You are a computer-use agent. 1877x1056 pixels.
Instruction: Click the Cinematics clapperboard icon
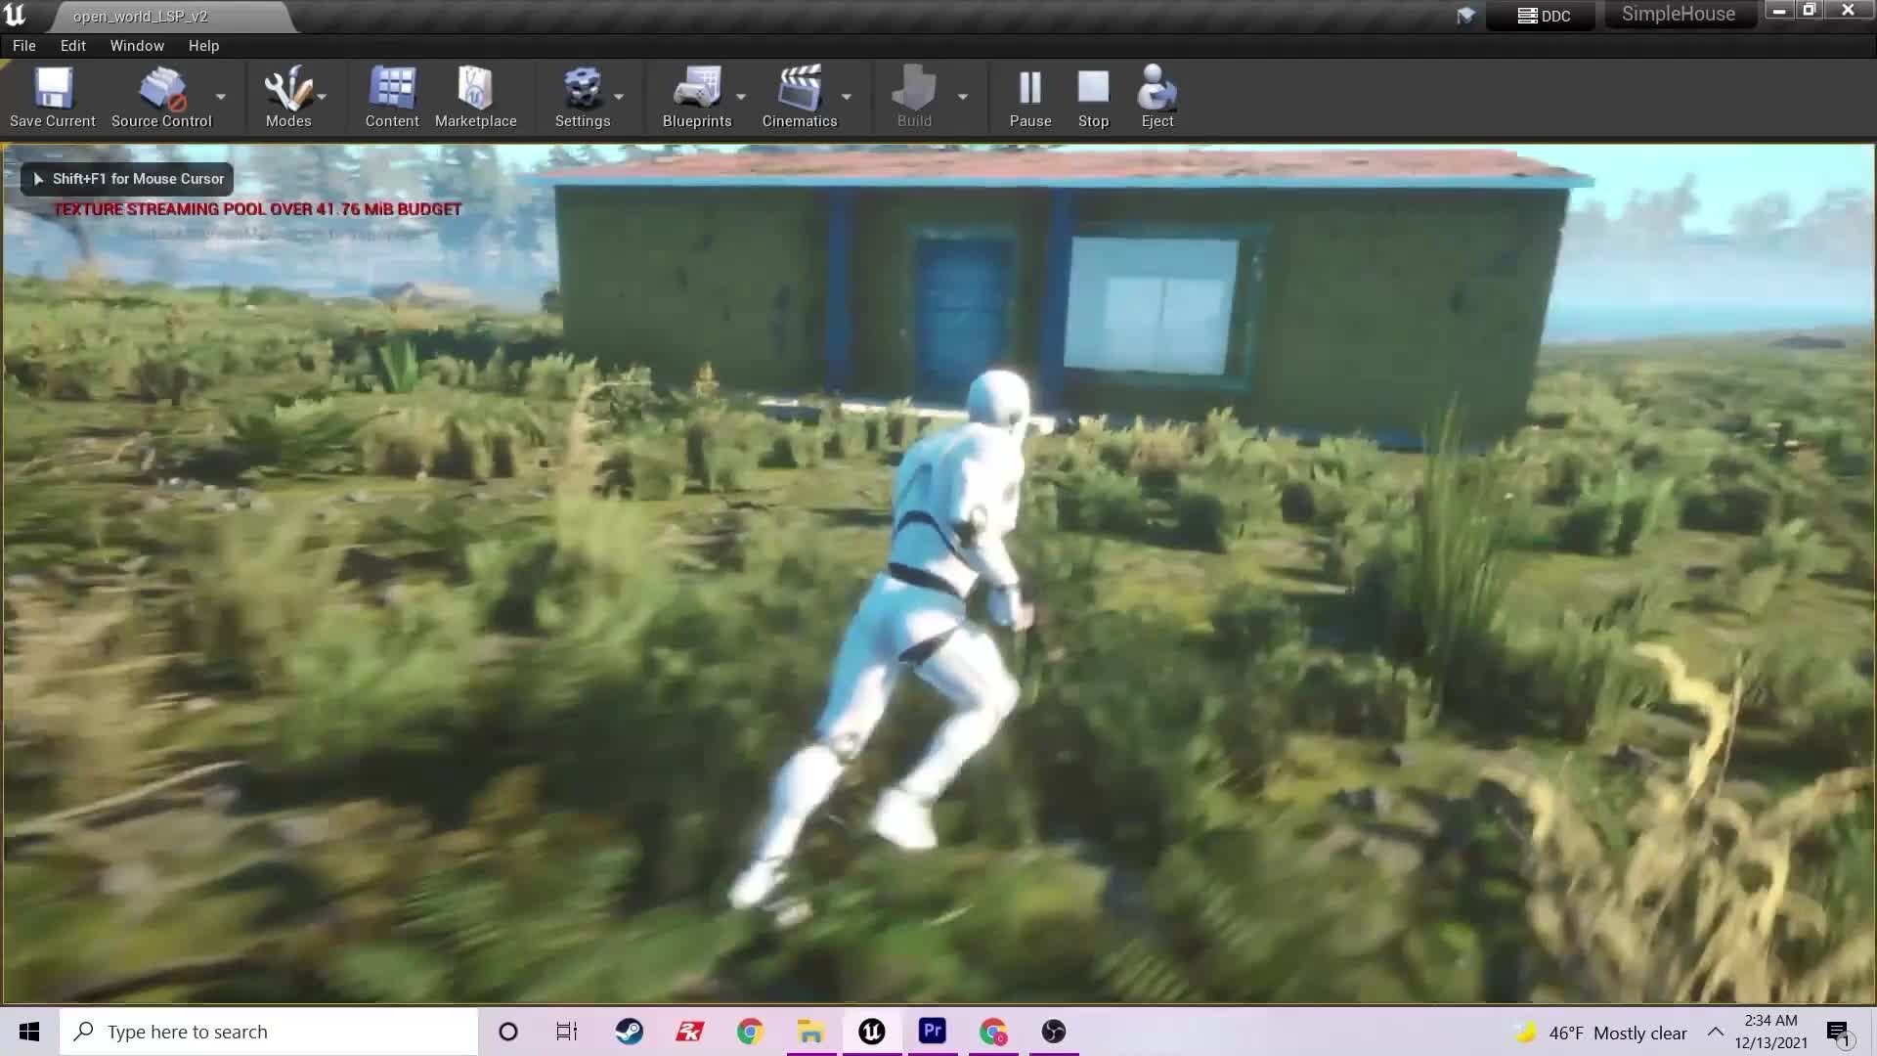pos(799,89)
